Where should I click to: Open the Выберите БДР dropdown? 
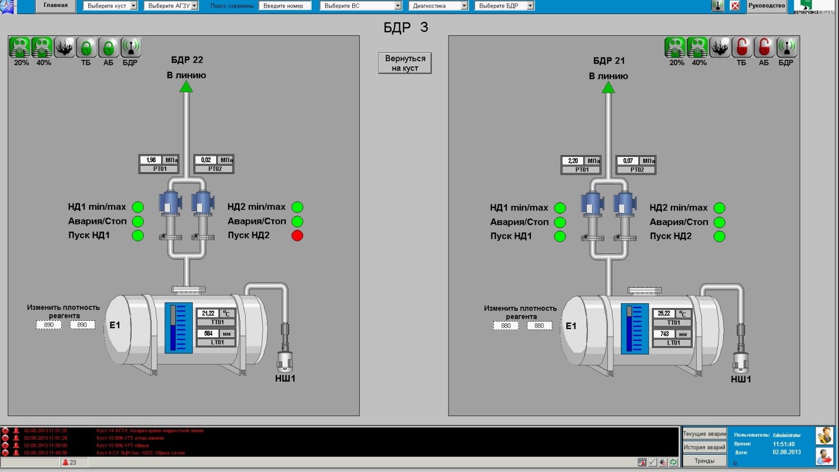coord(504,6)
